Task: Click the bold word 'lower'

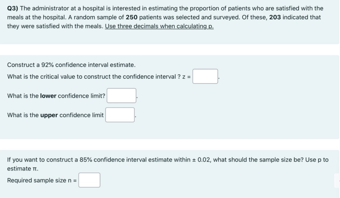Action: pos(48,96)
